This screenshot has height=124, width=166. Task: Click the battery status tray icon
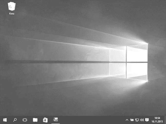click(132, 120)
